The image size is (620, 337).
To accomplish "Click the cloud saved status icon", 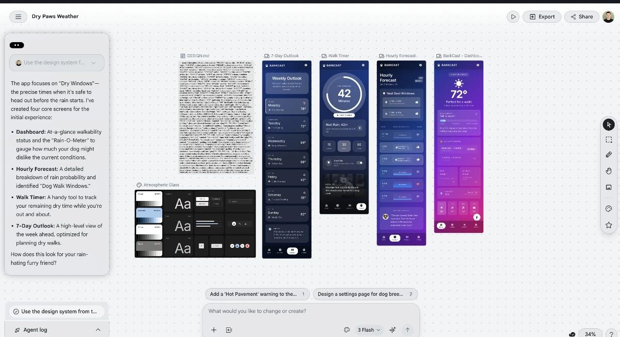I will click(x=572, y=334).
